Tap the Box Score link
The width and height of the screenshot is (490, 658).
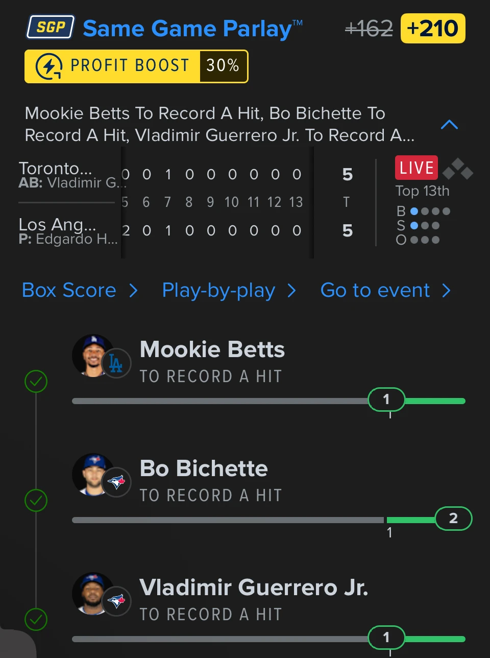[x=69, y=290]
